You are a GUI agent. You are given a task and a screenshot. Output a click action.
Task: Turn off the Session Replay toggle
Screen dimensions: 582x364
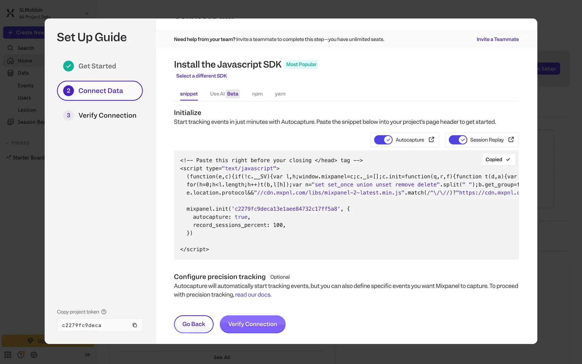click(458, 140)
